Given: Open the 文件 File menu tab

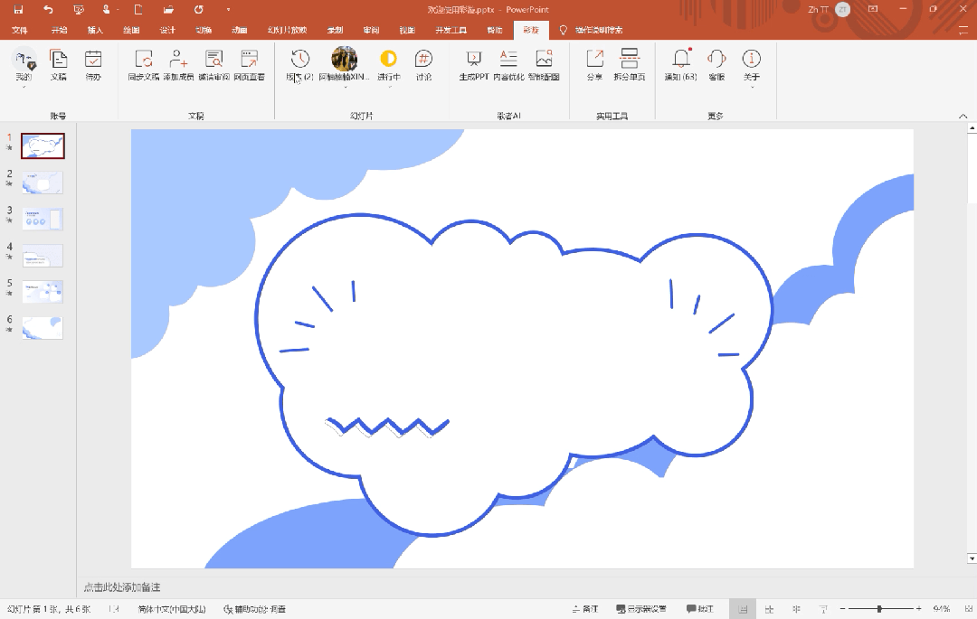Looking at the screenshot, I should point(19,30).
